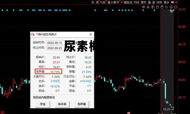The width and height of the screenshot is (190, 114).
Task: Toggle the chart lock icon
Action: click(x=157, y=7)
